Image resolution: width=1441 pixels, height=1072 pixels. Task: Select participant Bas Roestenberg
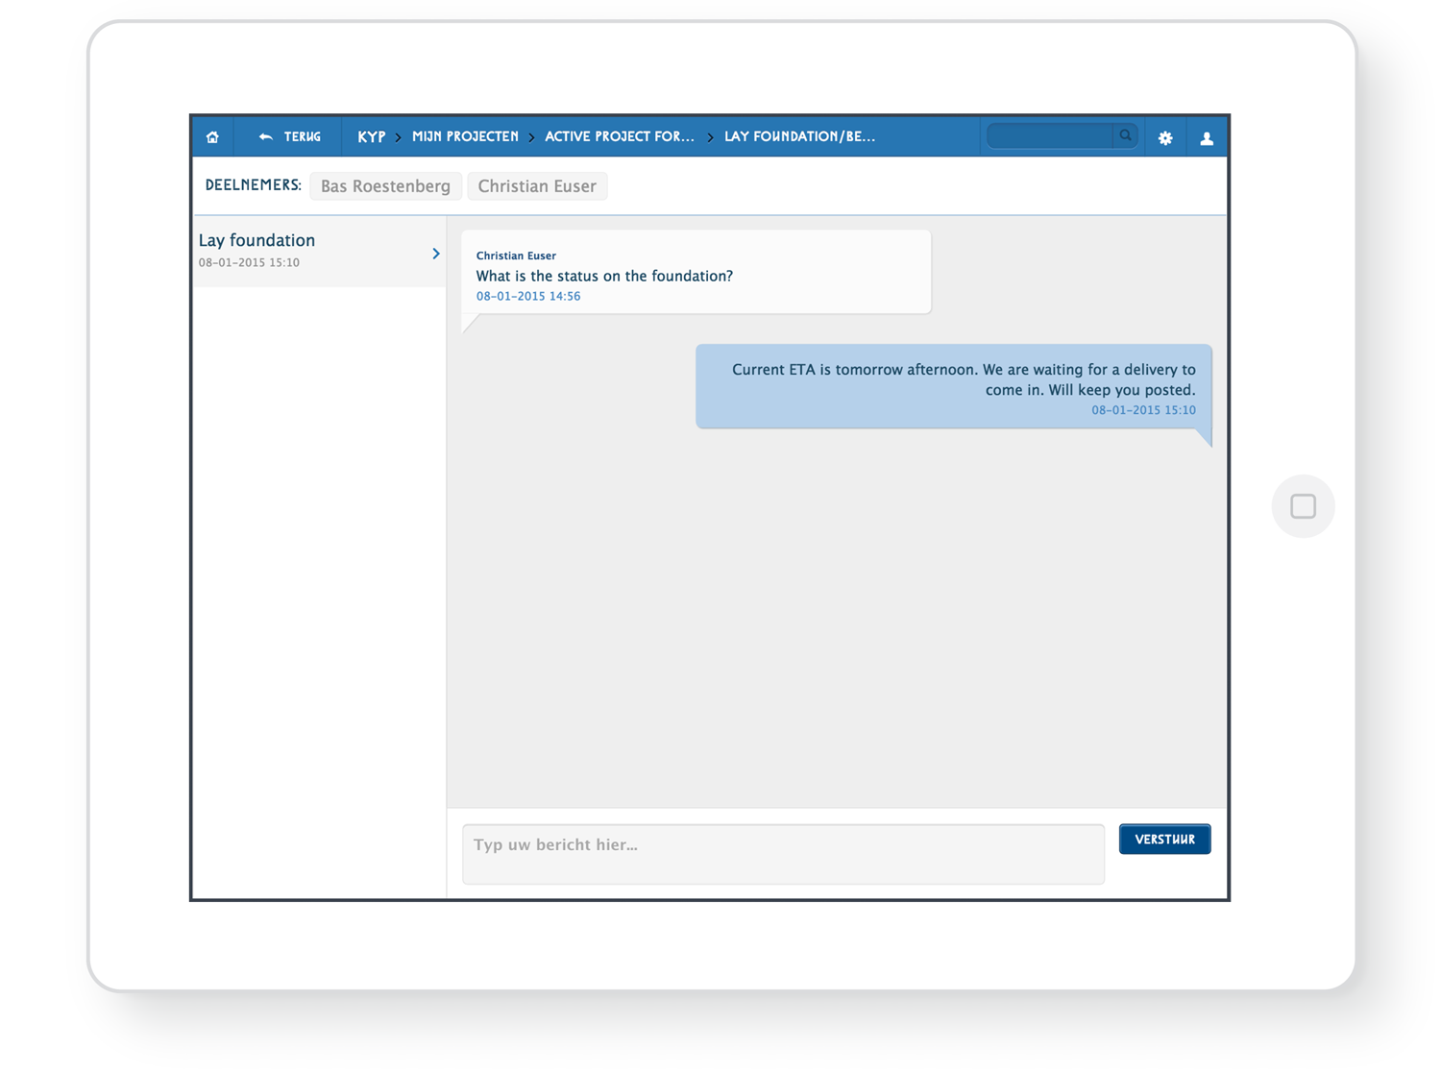[x=385, y=186]
